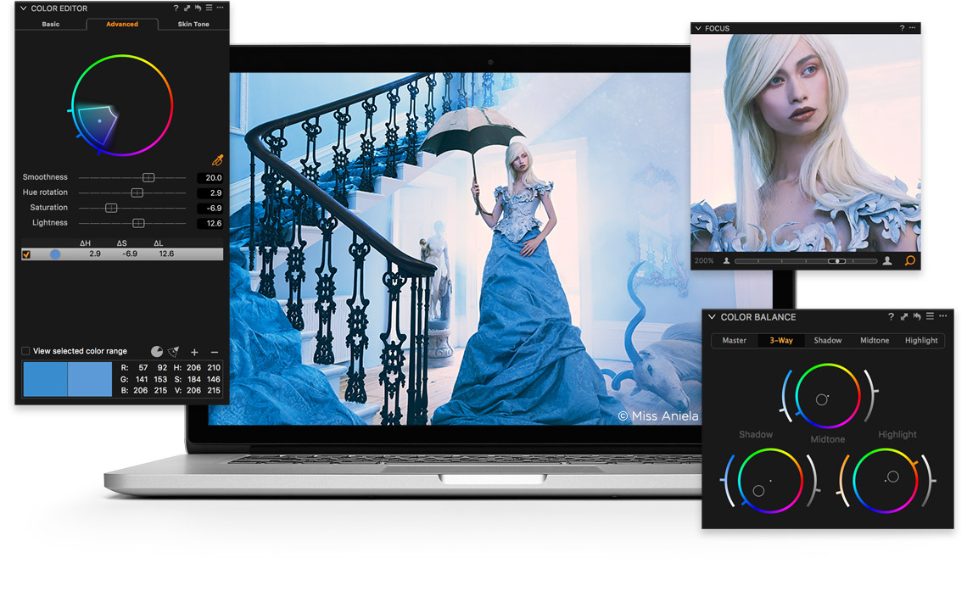Click the Midtone wheel's right lightness arc
Screen dimensions: 967x591
coord(871,395)
